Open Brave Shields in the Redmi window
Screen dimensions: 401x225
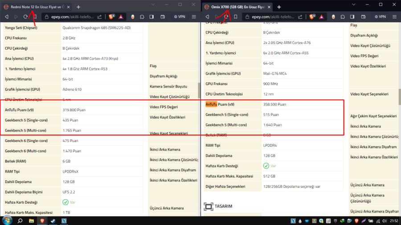(111, 17)
